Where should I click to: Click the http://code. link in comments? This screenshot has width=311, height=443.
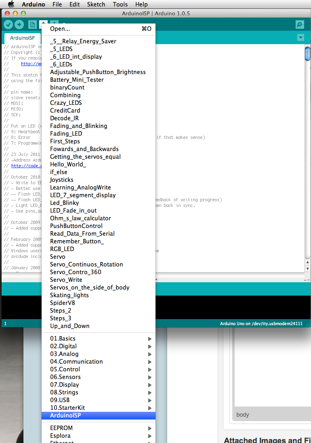coord(27,166)
